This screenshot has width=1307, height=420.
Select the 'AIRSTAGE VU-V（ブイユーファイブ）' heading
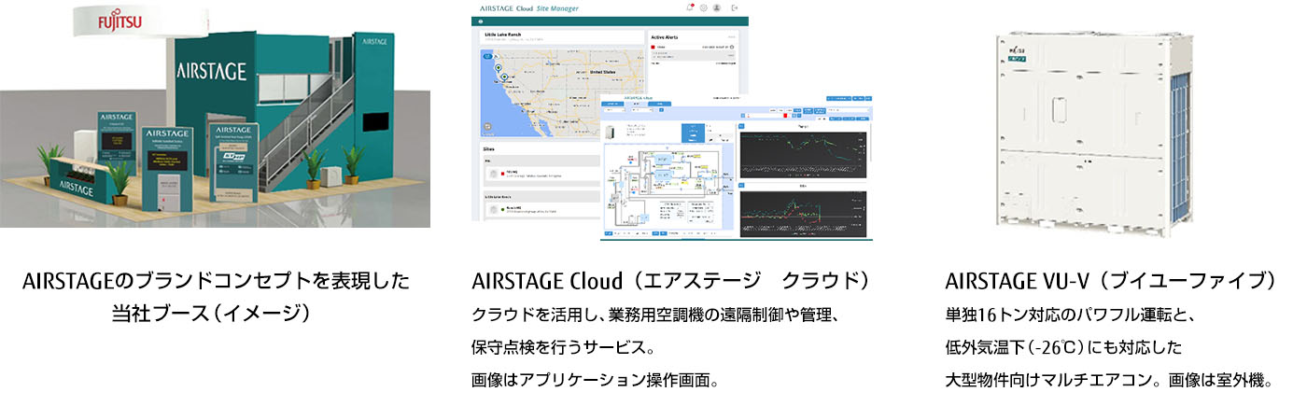click(1110, 281)
